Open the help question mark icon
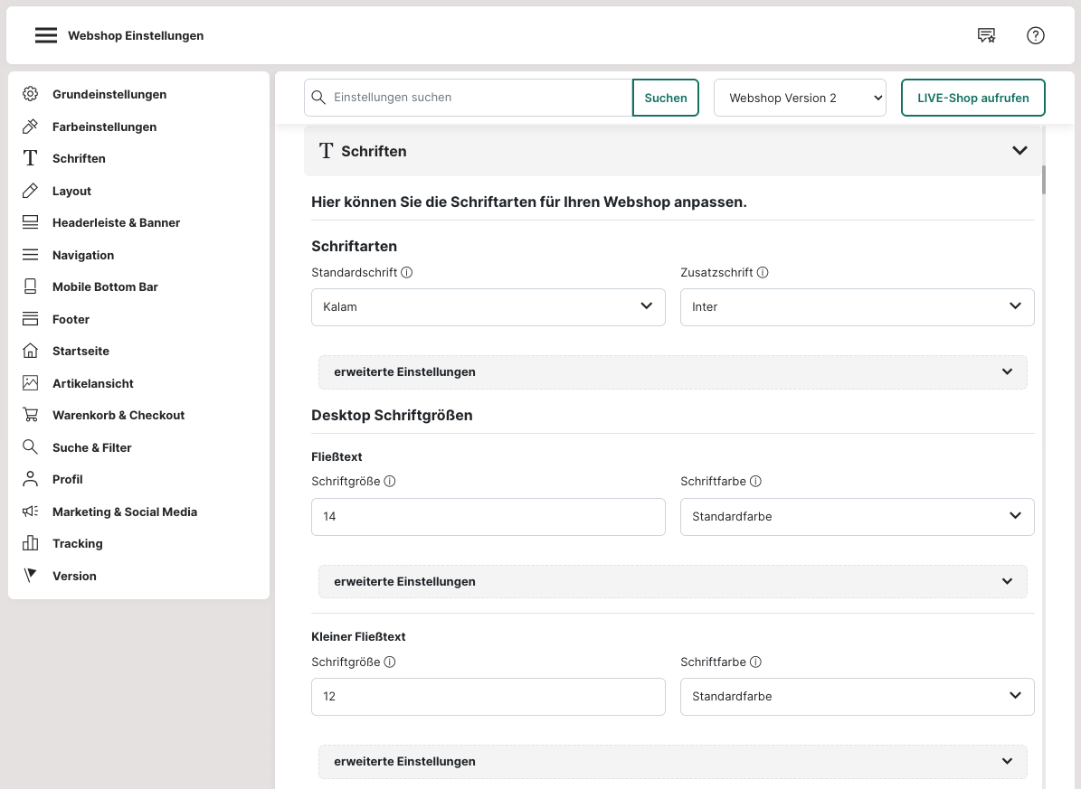Viewport: 1081px width, 789px height. point(1036,35)
